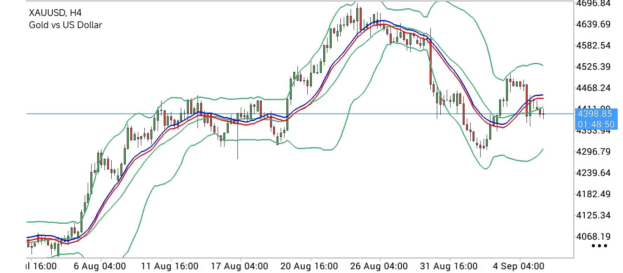Click the XAUUSD, H4 symbol title
The height and width of the screenshot is (273, 623).
point(55,13)
